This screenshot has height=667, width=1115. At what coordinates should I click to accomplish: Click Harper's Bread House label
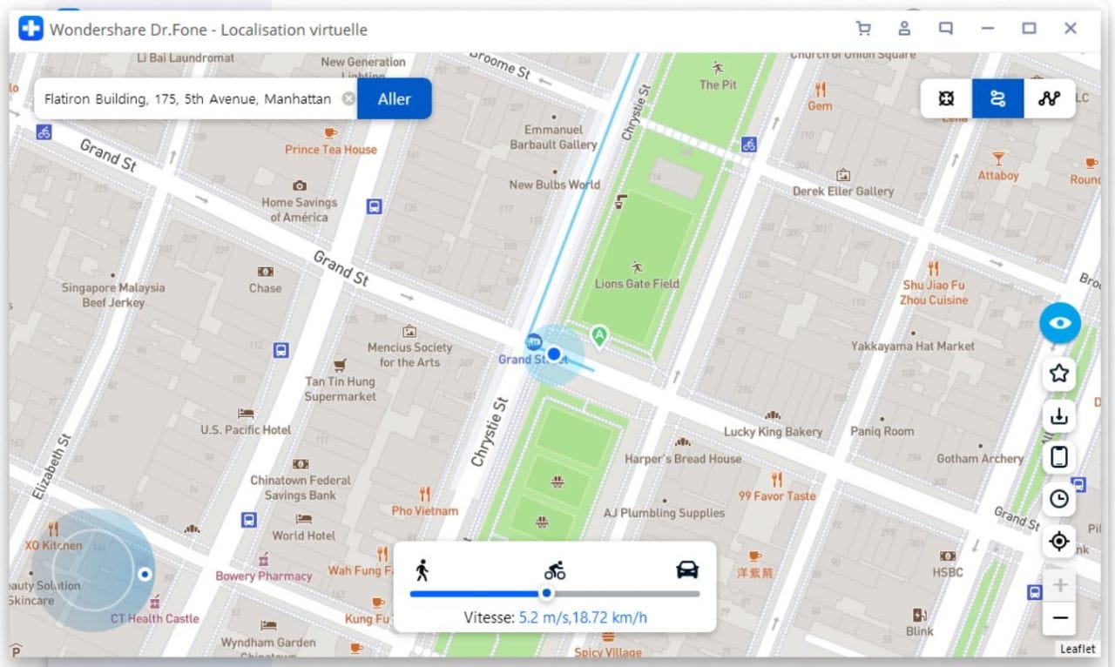(683, 458)
